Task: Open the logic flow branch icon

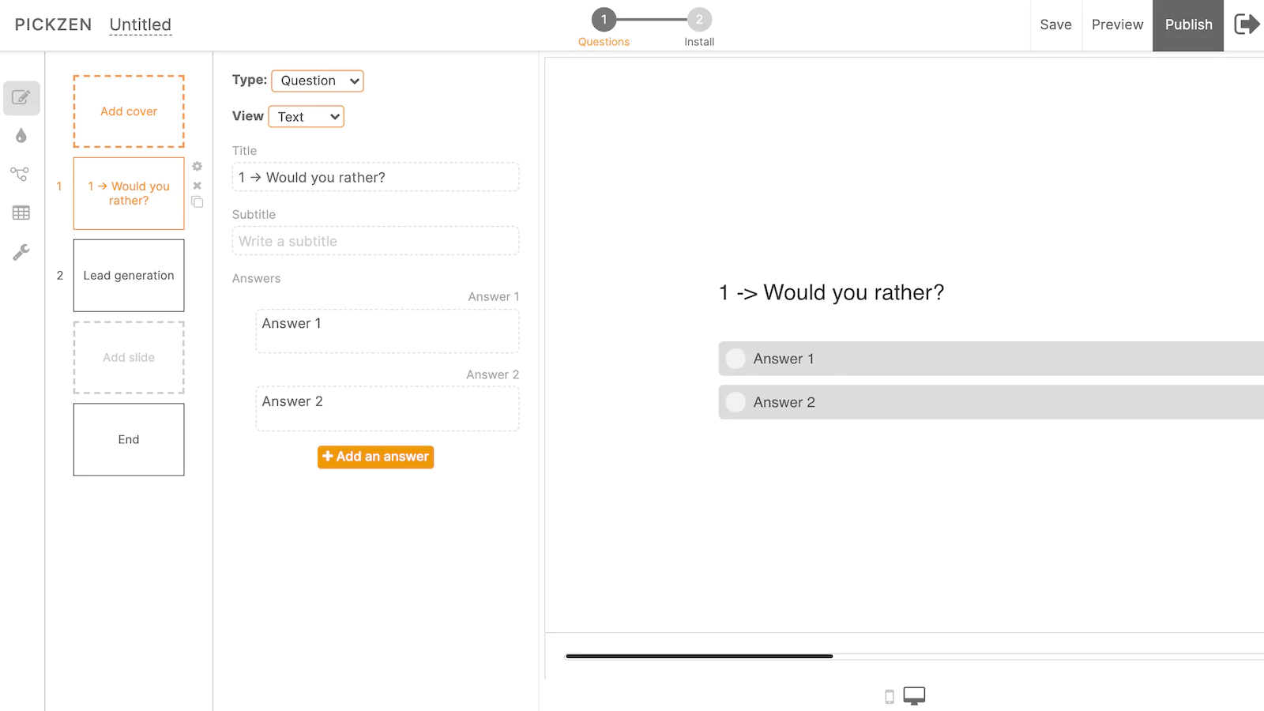Action: pos(20,174)
